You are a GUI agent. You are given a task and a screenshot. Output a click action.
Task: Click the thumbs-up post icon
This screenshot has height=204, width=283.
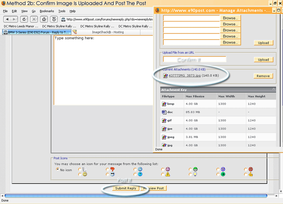point(250,174)
